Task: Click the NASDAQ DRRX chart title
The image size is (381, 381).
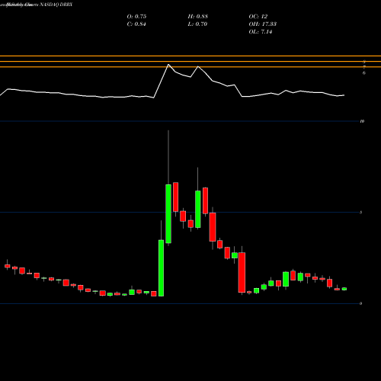Action: (37, 5)
